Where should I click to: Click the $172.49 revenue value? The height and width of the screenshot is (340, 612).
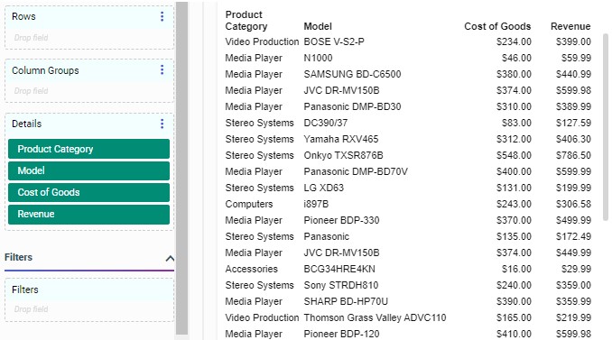[573, 236]
